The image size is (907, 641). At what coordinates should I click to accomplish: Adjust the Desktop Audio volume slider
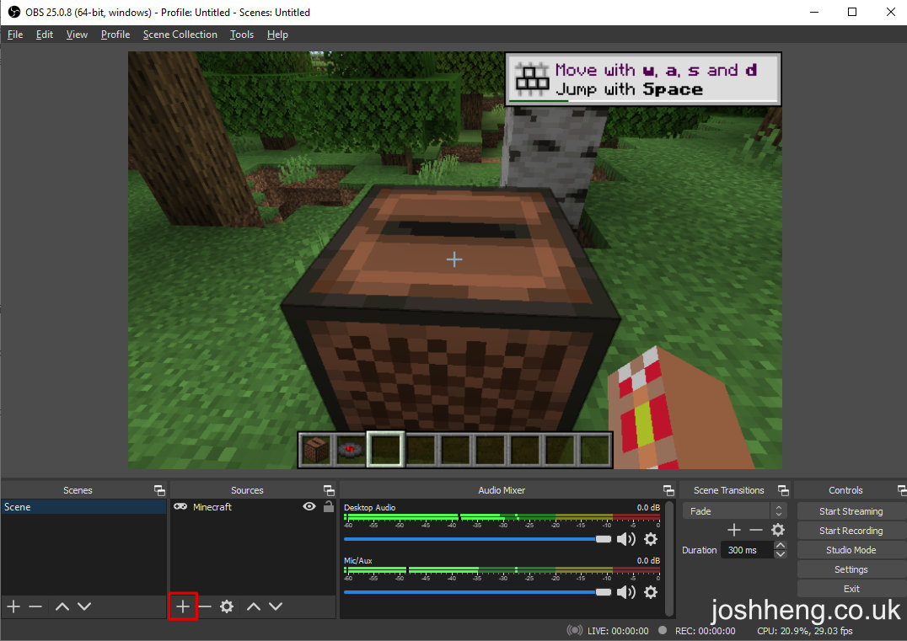tap(603, 539)
